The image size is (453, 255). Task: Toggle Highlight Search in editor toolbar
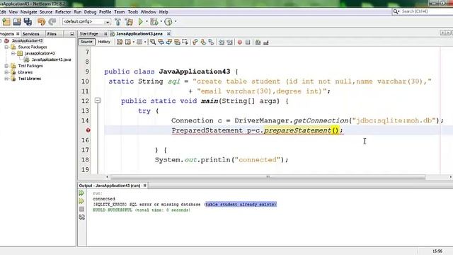(x=177, y=42)
